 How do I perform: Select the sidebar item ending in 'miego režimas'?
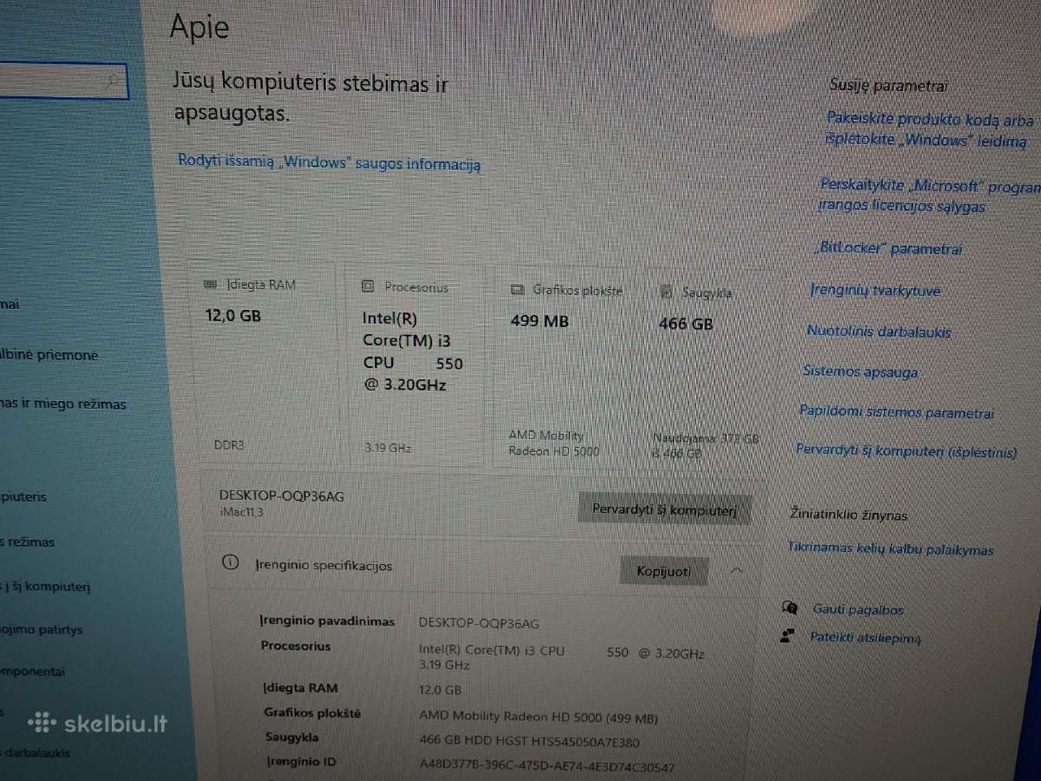(x=62, y=404)
